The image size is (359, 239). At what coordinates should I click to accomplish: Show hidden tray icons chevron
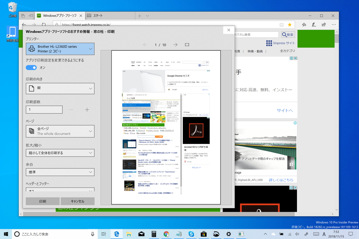click(265, 234)
